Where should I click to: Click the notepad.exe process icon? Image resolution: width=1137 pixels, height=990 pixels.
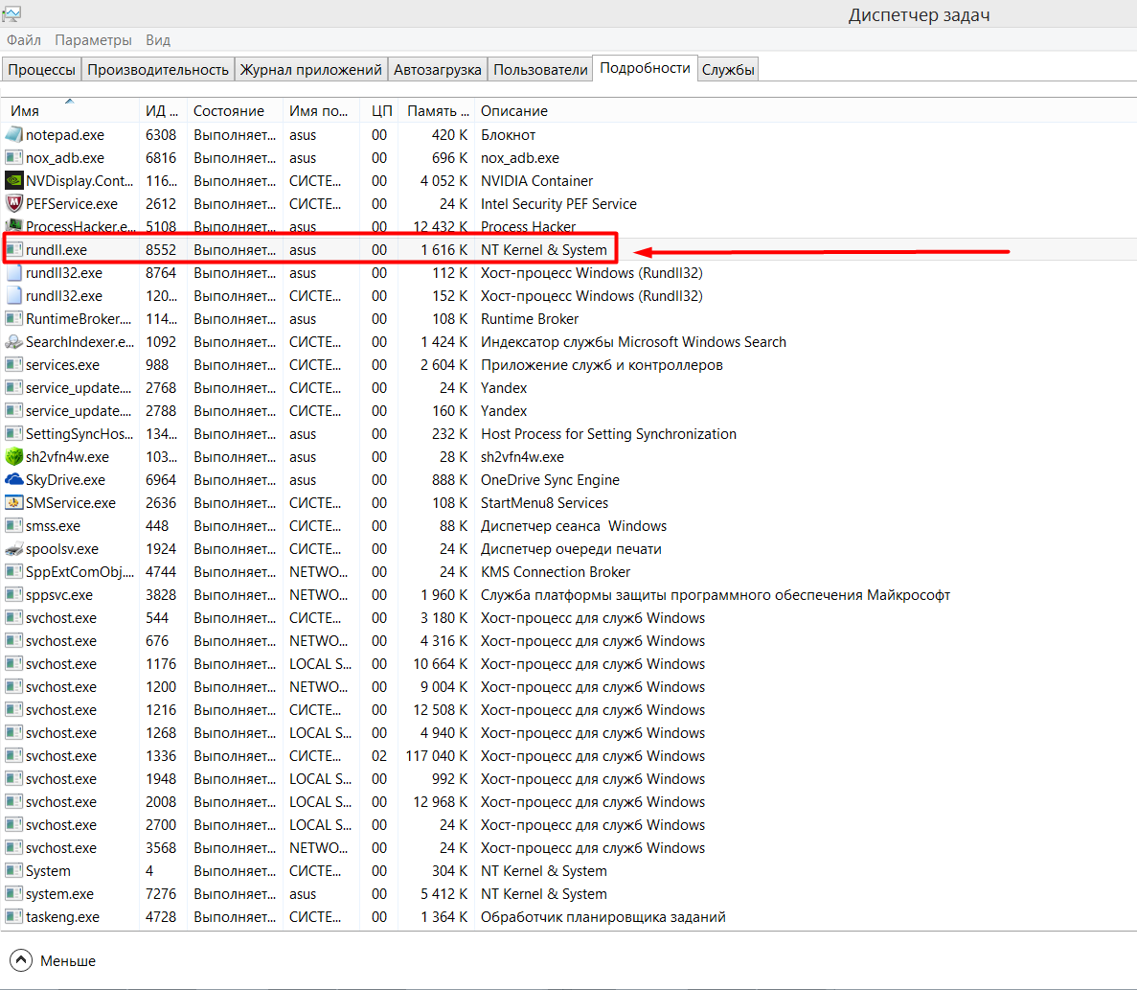coord(13,135)
